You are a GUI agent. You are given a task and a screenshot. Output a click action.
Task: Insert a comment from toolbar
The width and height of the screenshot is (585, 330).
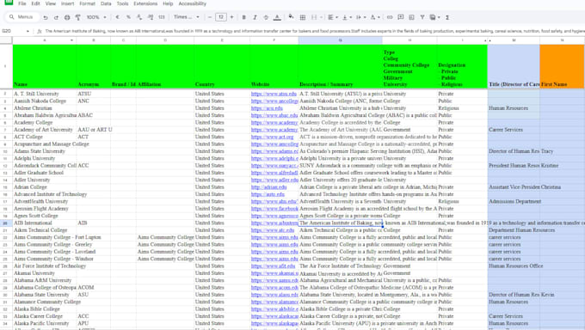coord(400,17)
